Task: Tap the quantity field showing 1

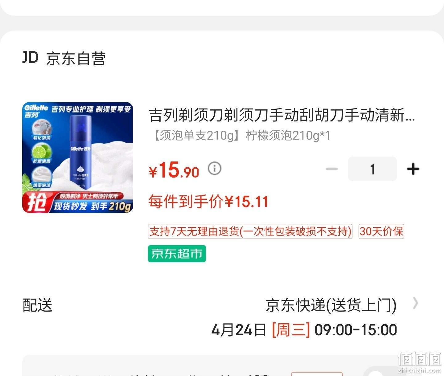Action: 372,169
